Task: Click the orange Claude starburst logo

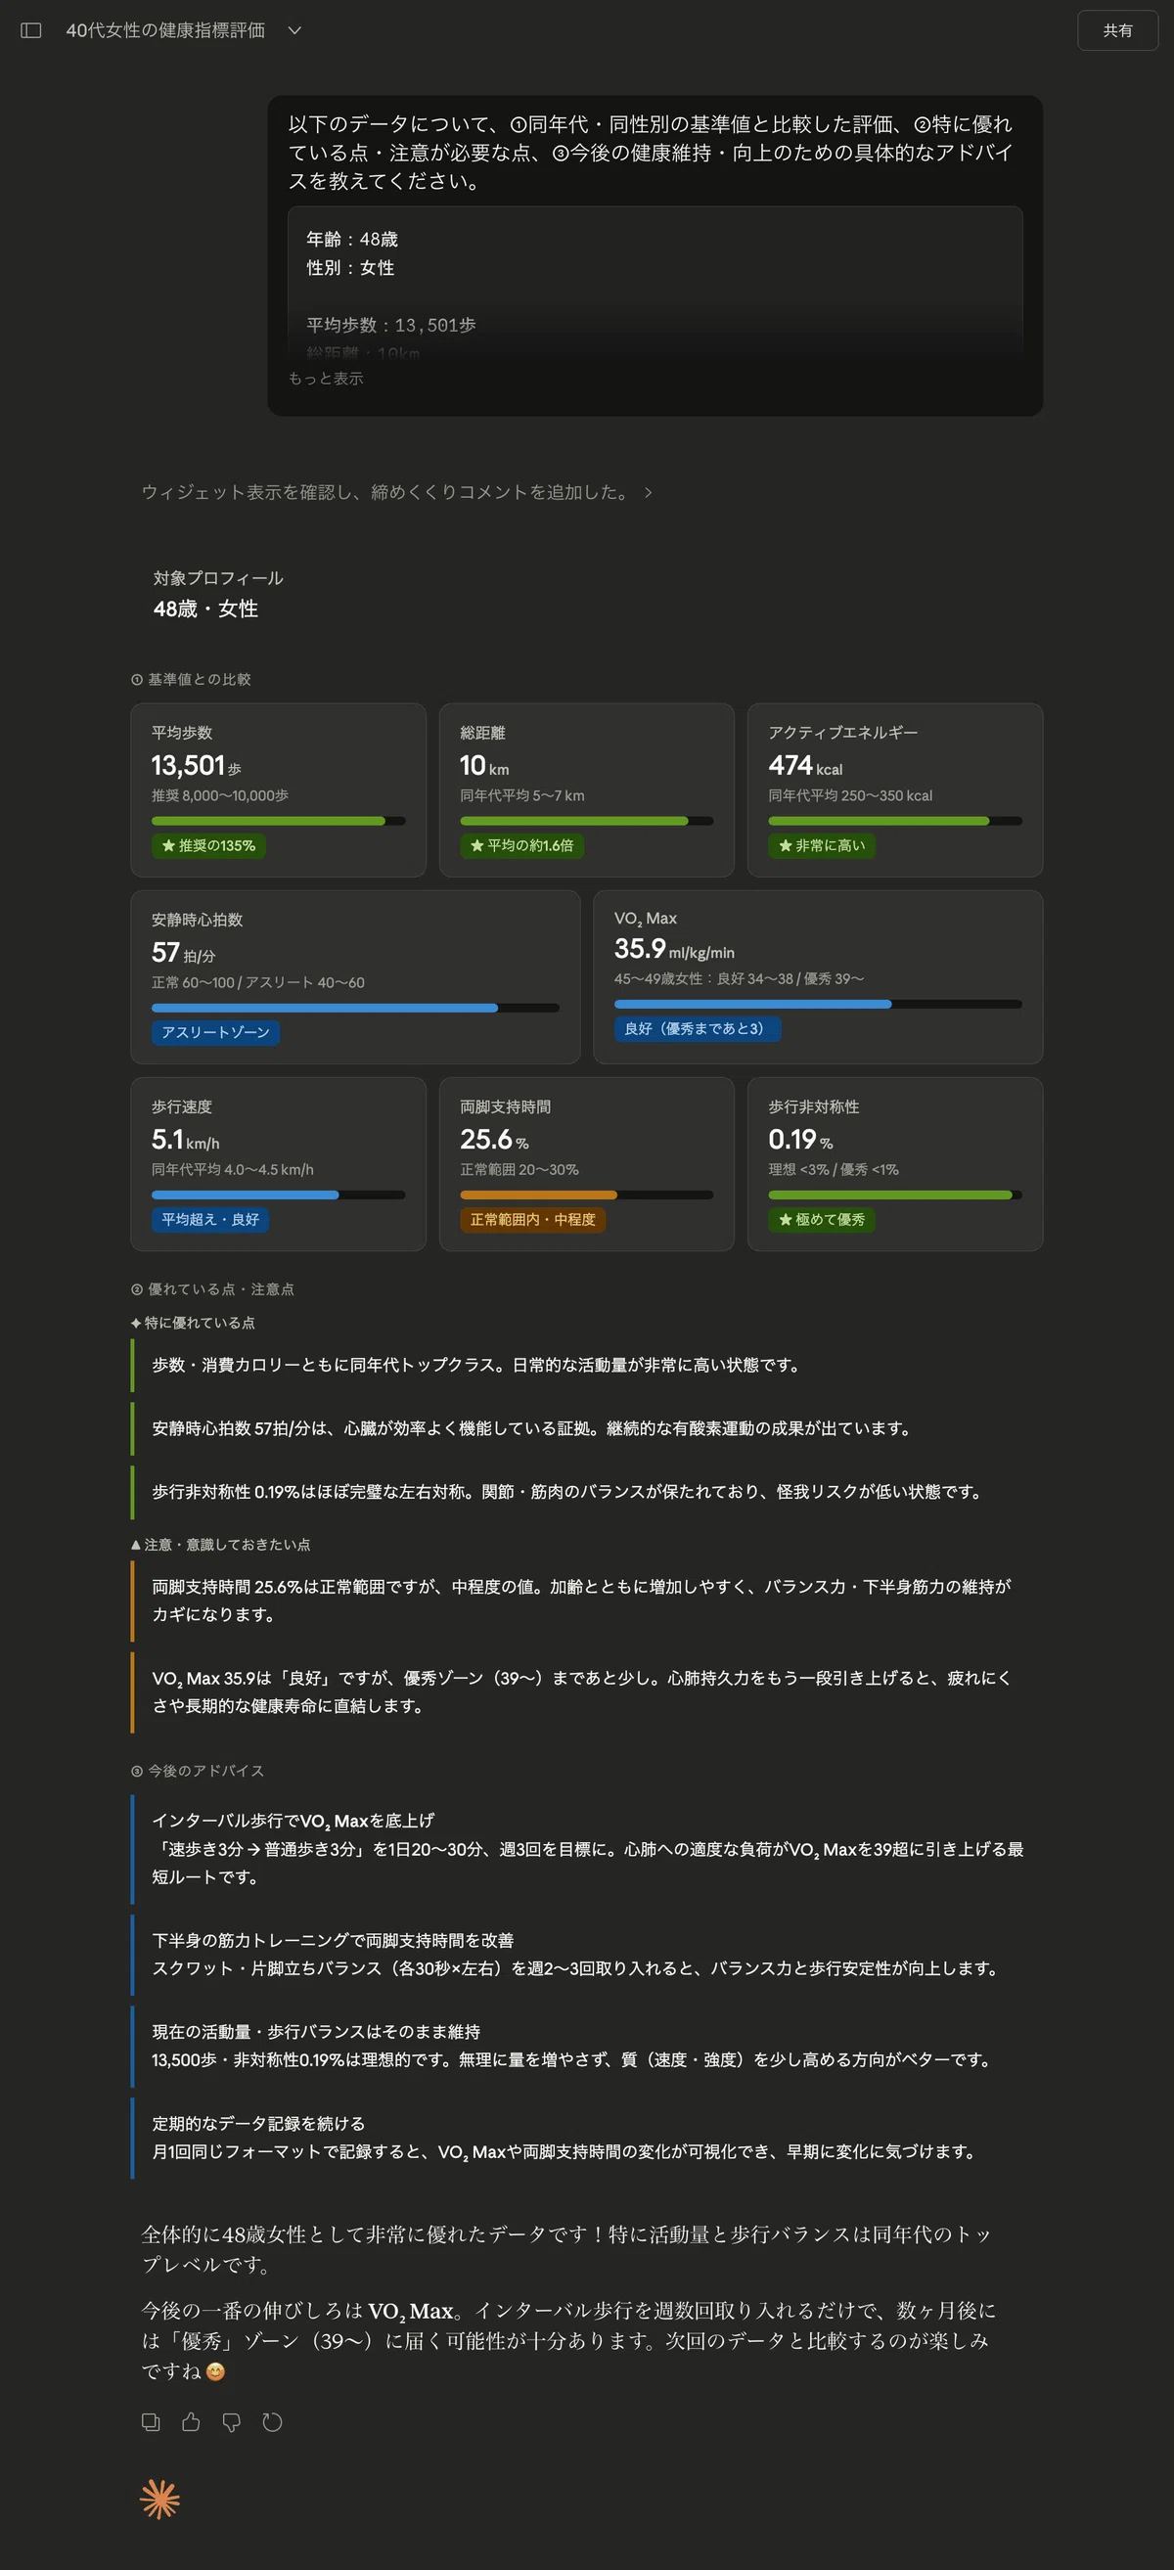Action: pyautogui.click(x=159, y=2500)
